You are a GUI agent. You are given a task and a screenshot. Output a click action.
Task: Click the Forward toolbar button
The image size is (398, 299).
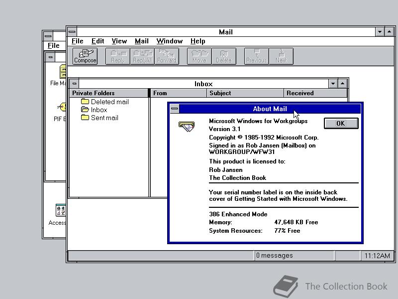click(167, 56)
